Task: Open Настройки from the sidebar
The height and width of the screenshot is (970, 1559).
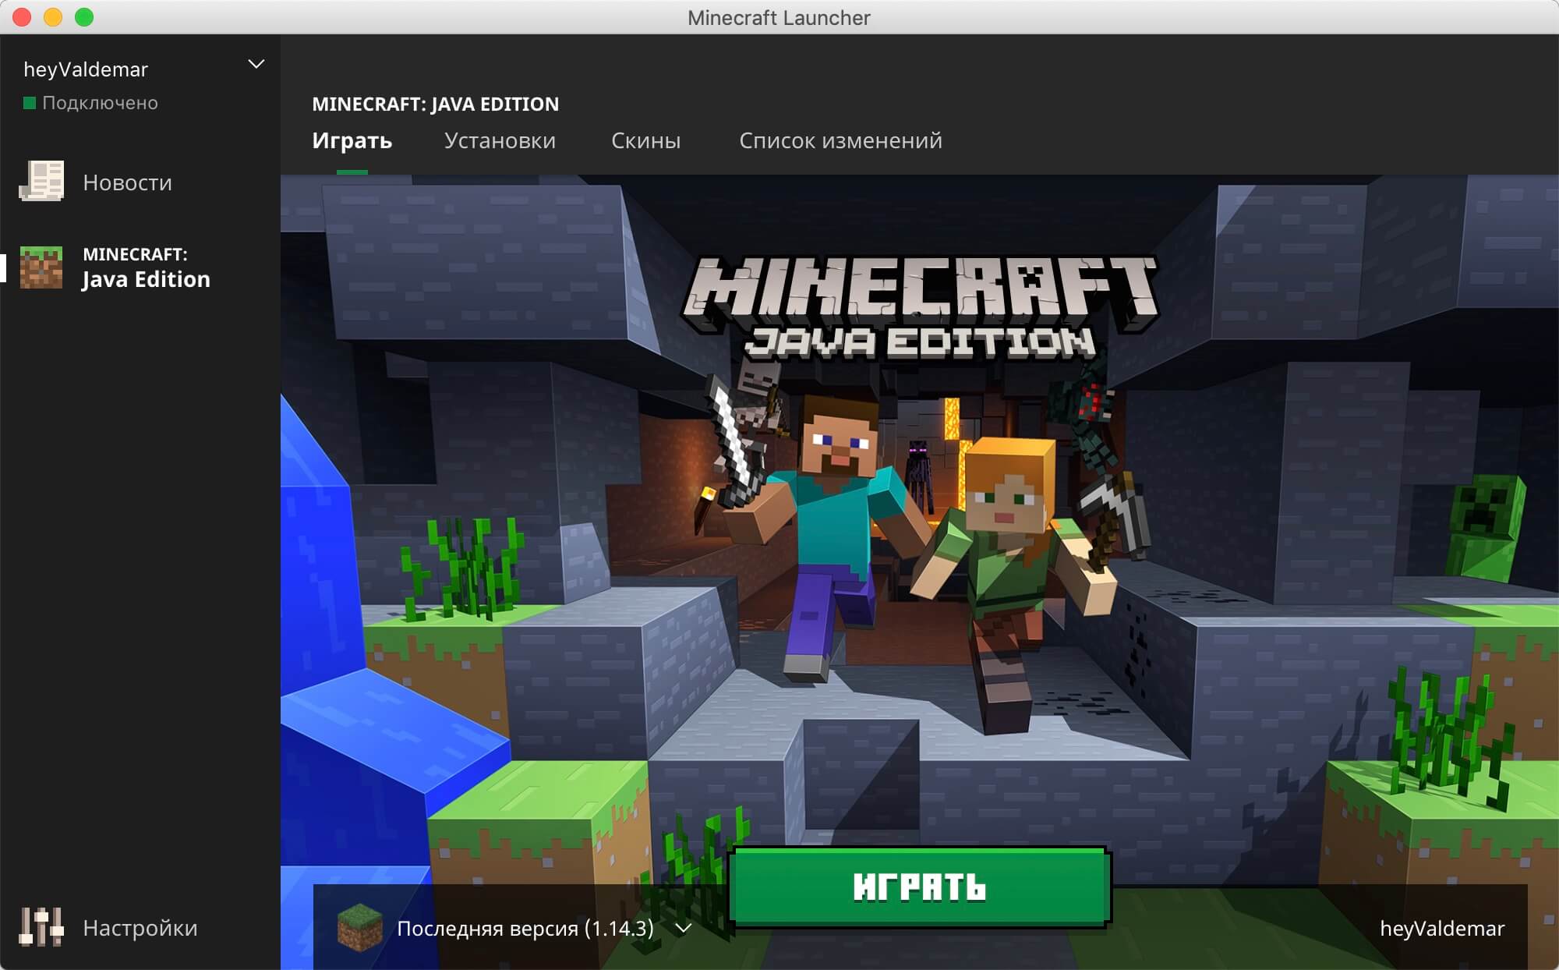Action: pos(140,928)
